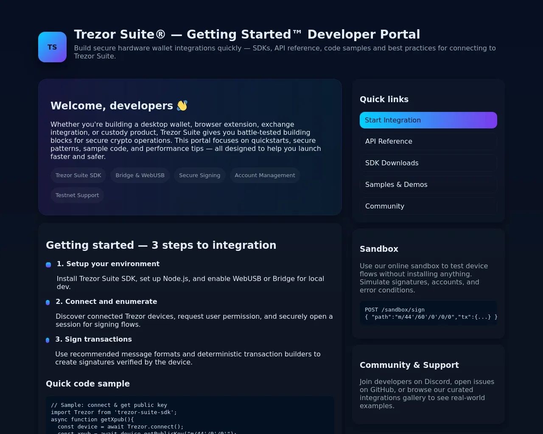Click the 'Quick links' heading
543x434 pixels.
pyautogui.click(x=384, y=99)
